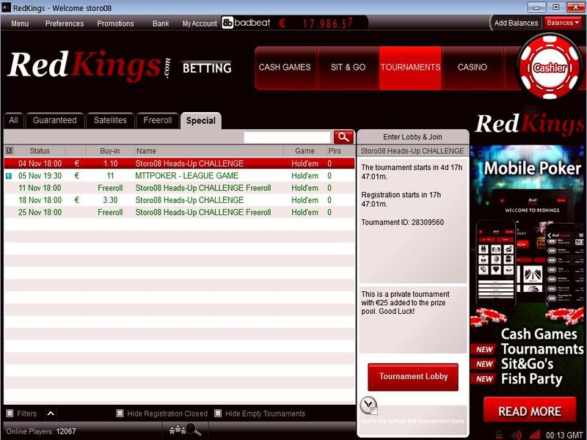Open the Menu item

20,23
